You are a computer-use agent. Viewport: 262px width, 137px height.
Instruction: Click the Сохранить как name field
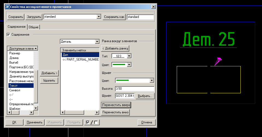[x=140, y=17]
